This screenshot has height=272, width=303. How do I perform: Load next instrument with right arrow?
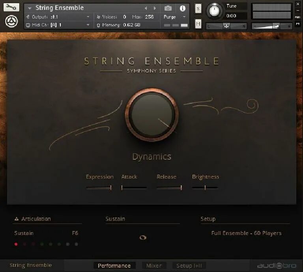[155, 8]
